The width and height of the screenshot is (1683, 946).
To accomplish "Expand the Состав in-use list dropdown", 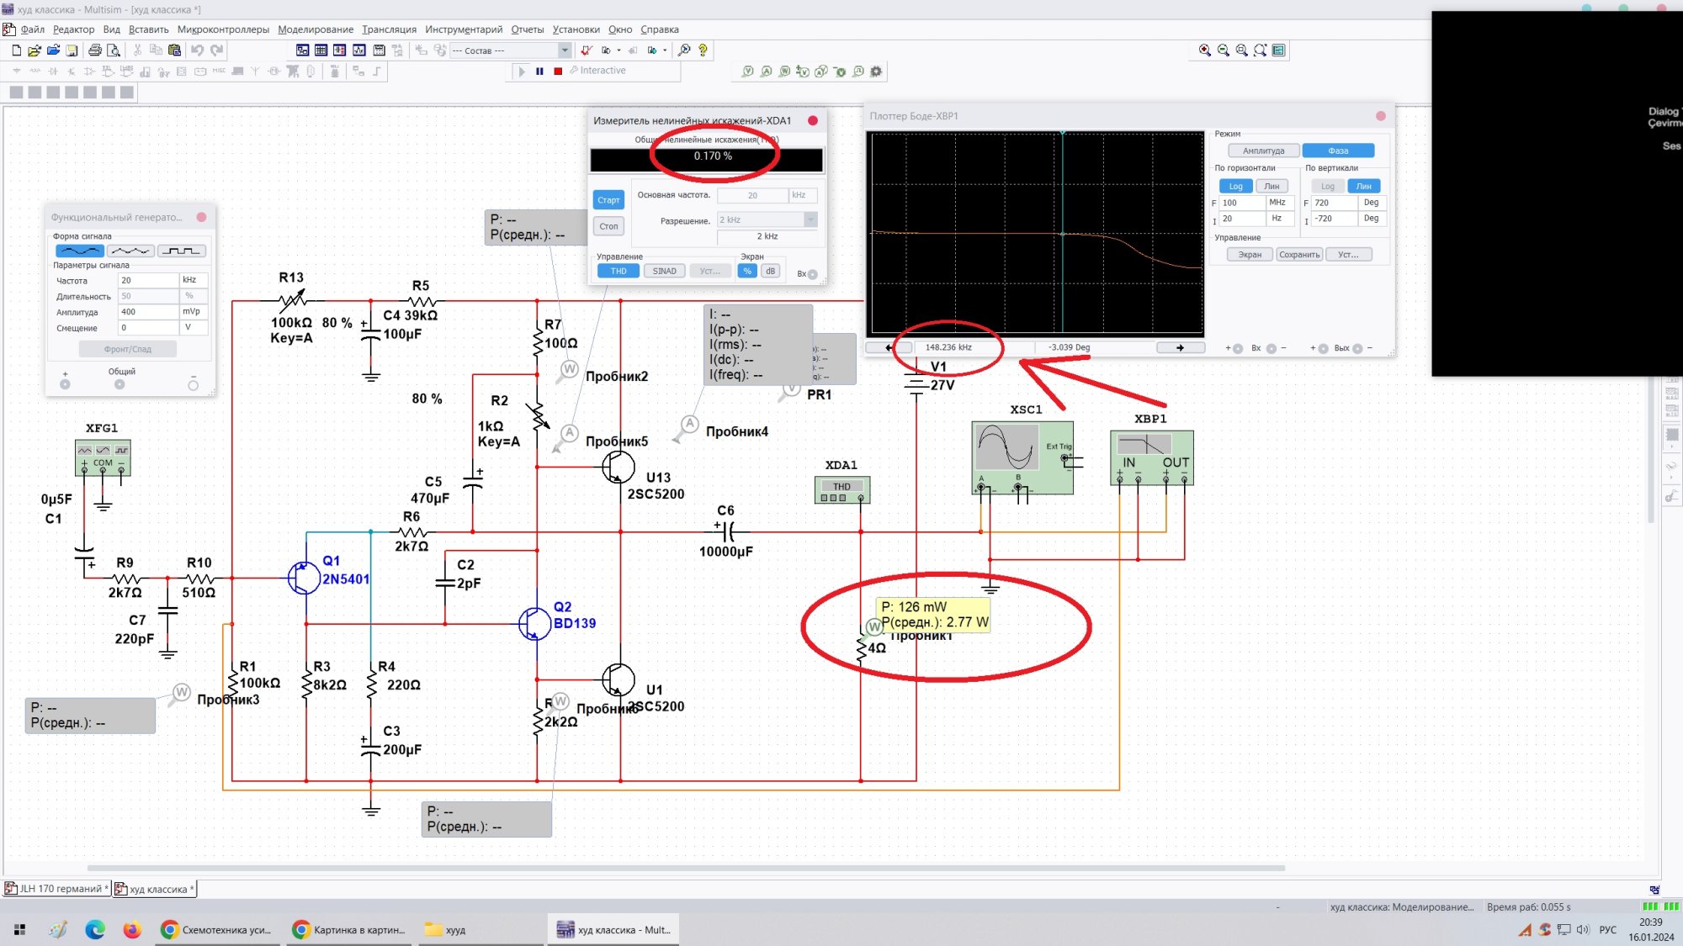I will pos(565,50).
